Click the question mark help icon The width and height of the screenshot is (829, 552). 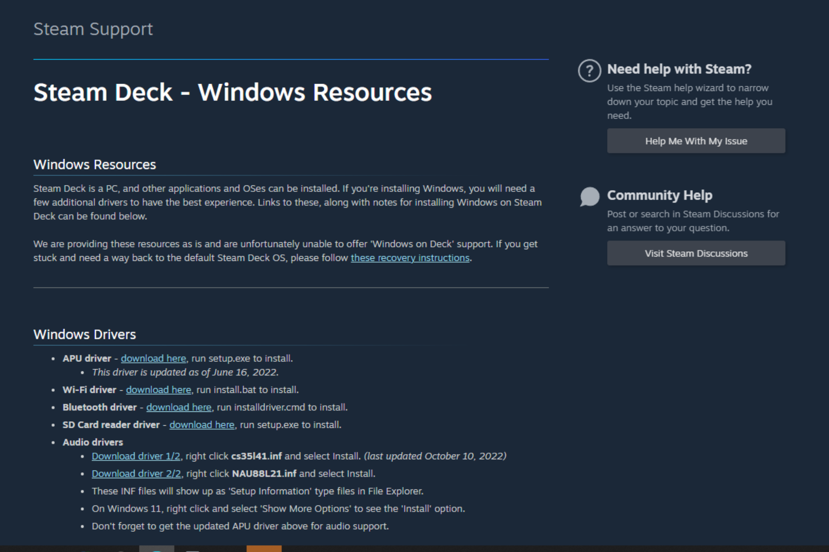tap(589, 71)
